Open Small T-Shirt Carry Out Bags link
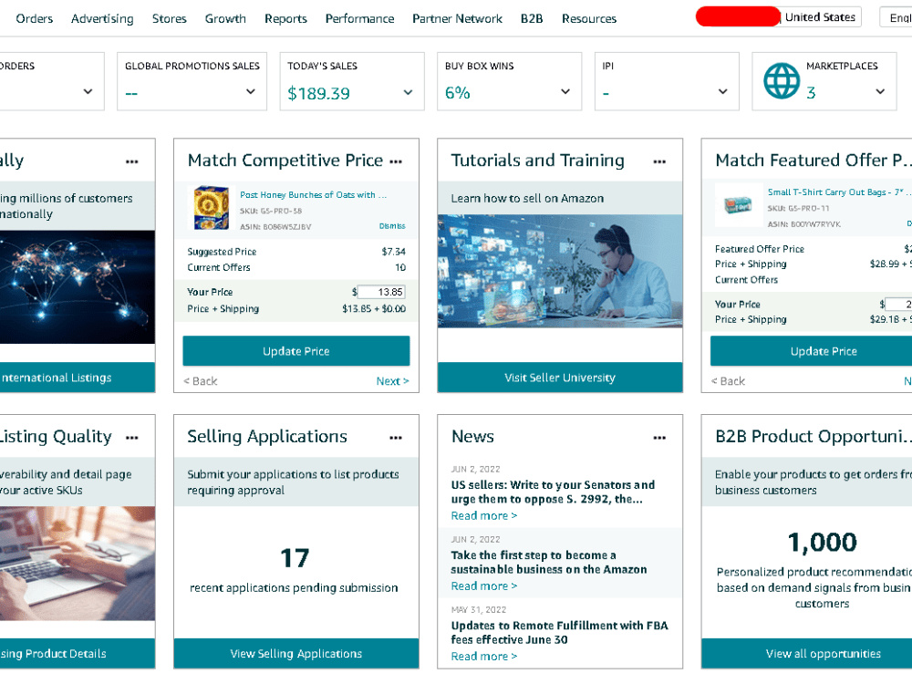The height and width of the screenshot is (684, 912). (x=839, y=192)
